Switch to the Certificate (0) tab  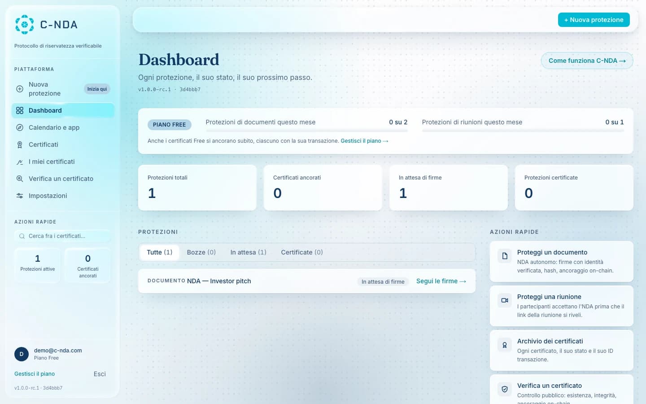302,252
